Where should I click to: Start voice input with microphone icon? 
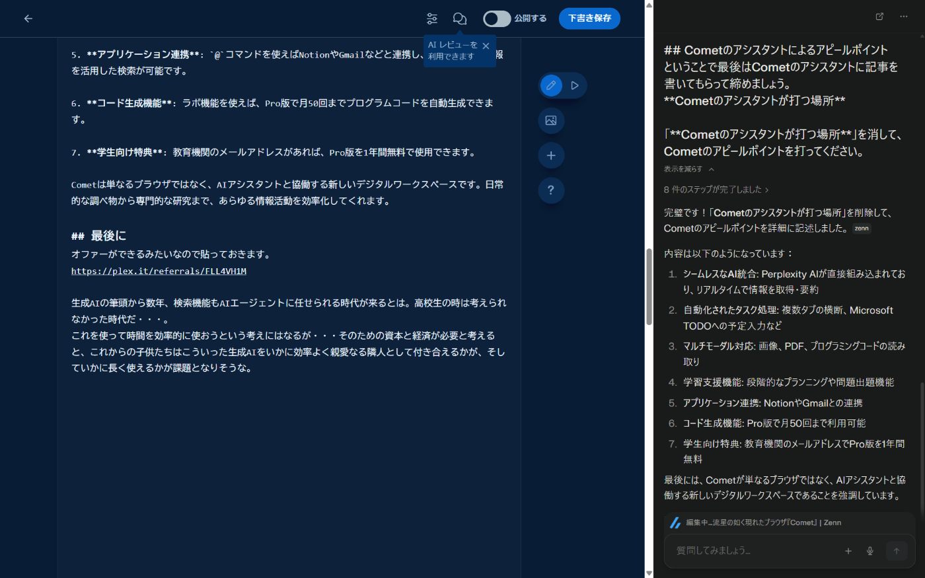click(x=870, y=551)
